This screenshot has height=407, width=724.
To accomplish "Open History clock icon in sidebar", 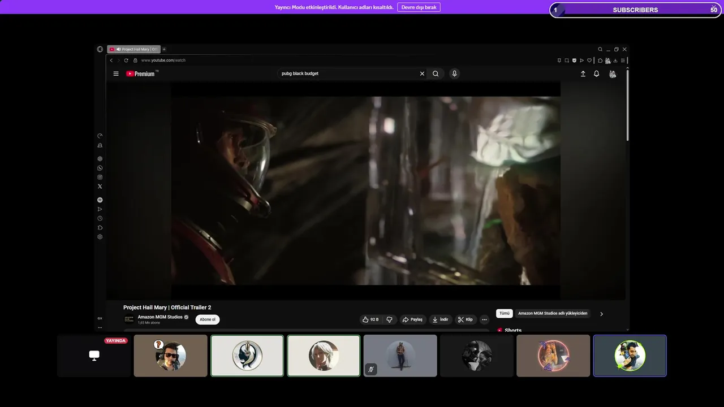I will (100, 218).
